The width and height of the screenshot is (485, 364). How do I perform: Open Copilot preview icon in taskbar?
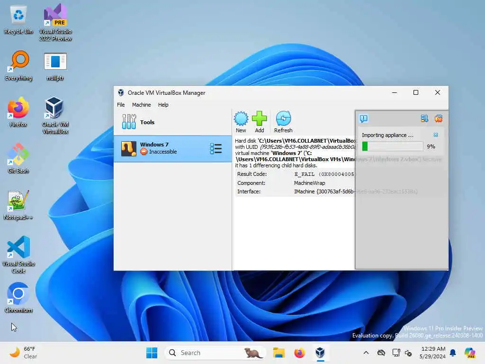tap(469, 353)
